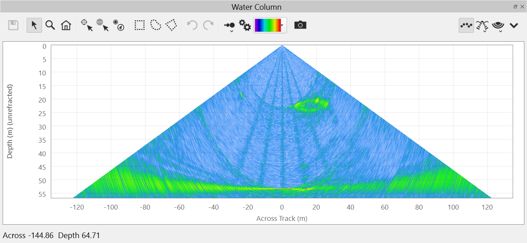This screenshot has height=243, width=527.
Task: Choose the rectangular selection tool
Action: pos(140,25)
